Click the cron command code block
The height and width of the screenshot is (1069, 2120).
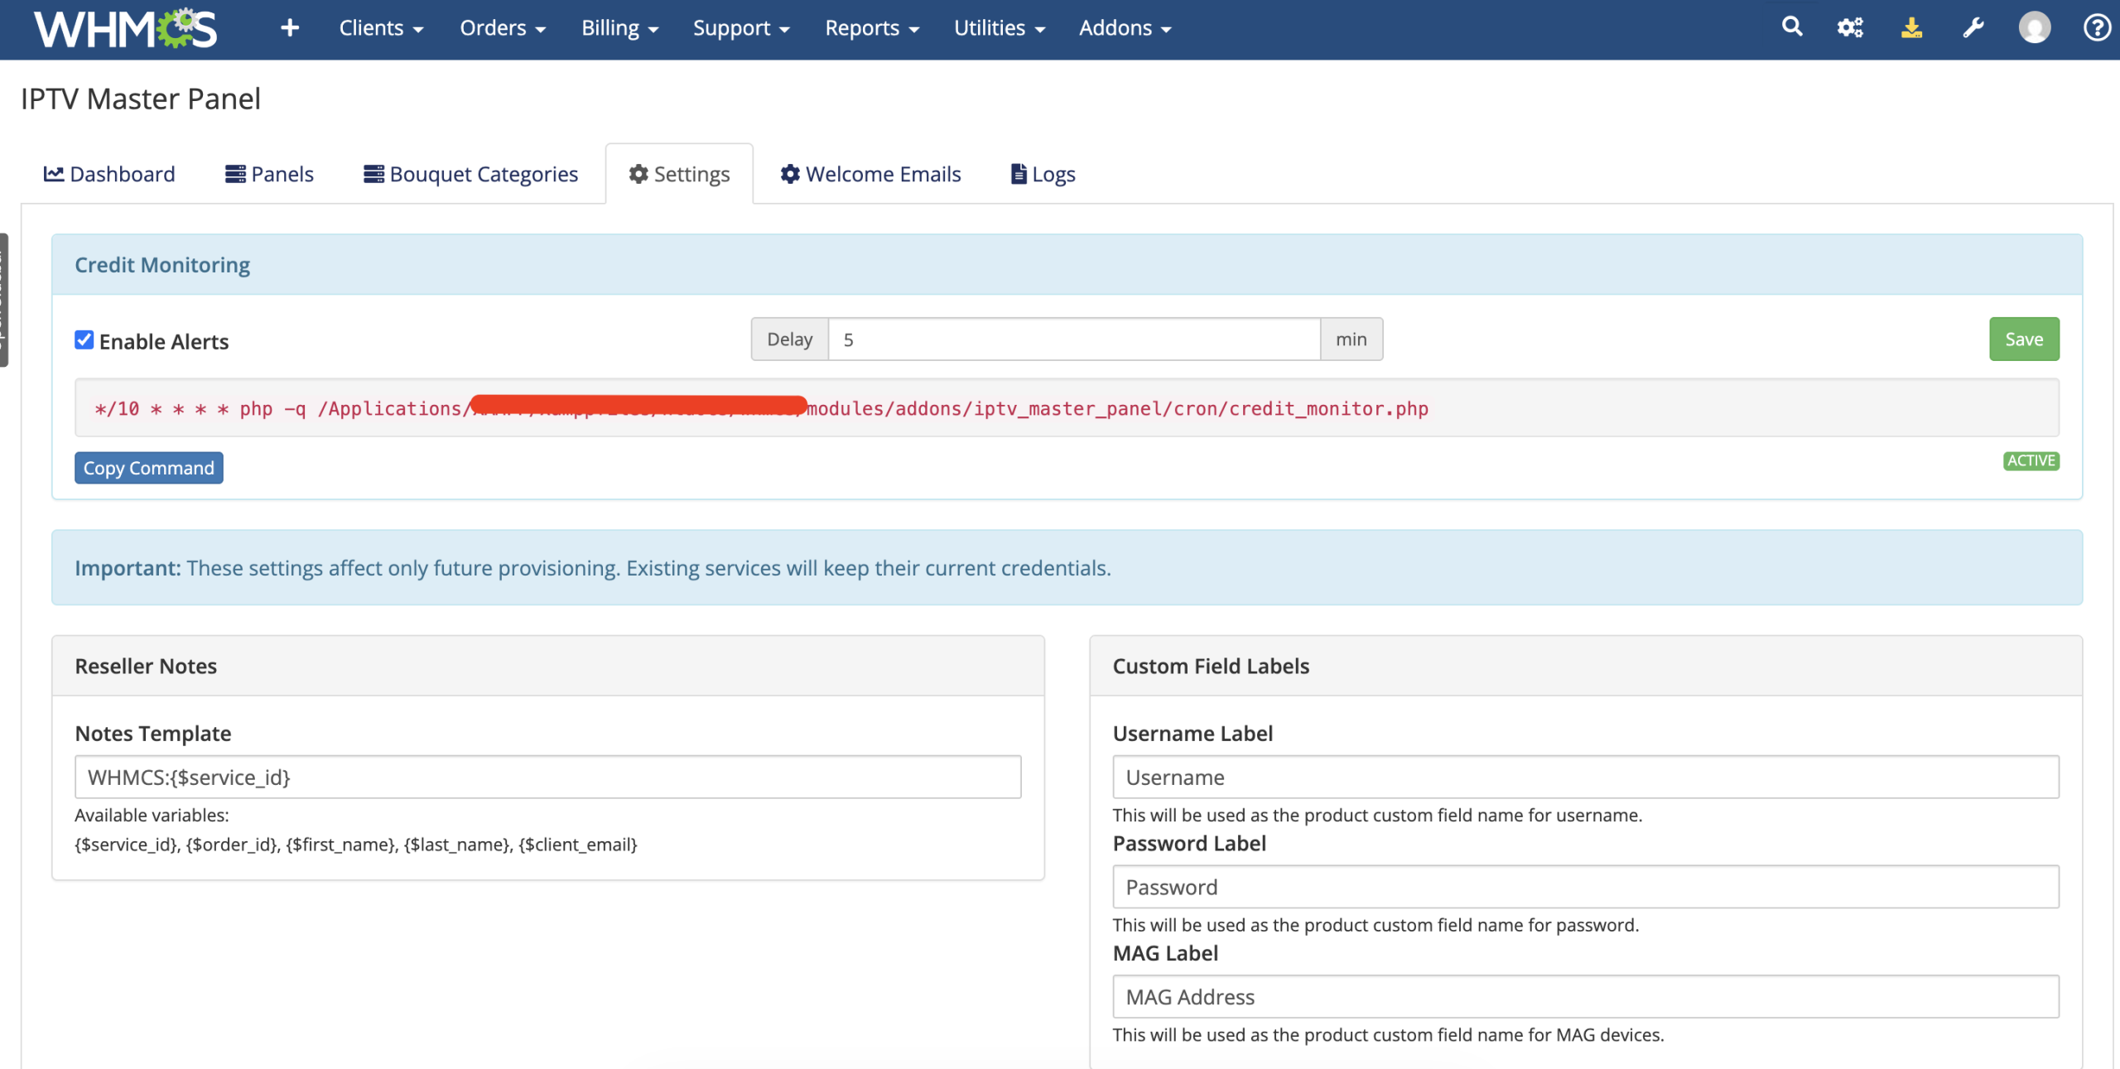(x=1067, y=408)
